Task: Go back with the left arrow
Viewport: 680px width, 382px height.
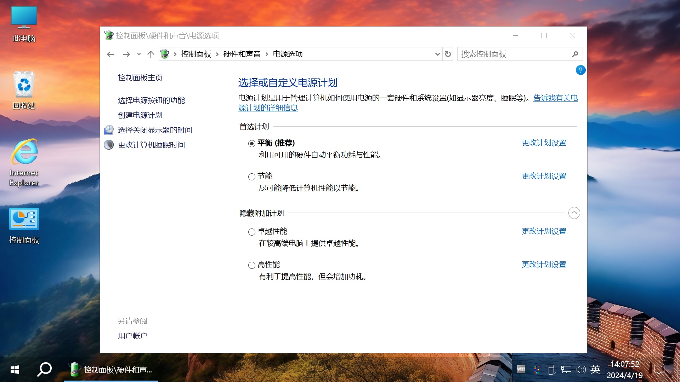Action: [x=110, y=54]
